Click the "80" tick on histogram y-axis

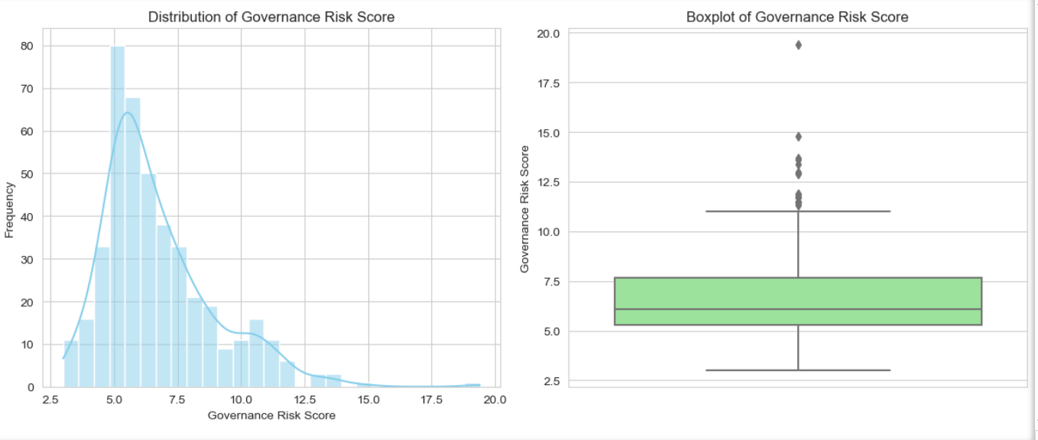tap(27, 46)
